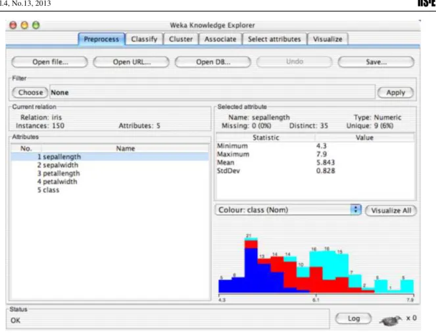
Task: Click the value 5.843 in statistics
Action: 326,163
